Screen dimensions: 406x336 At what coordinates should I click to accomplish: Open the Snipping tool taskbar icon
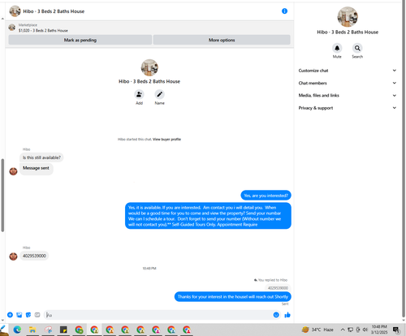(x=48, y=330)
